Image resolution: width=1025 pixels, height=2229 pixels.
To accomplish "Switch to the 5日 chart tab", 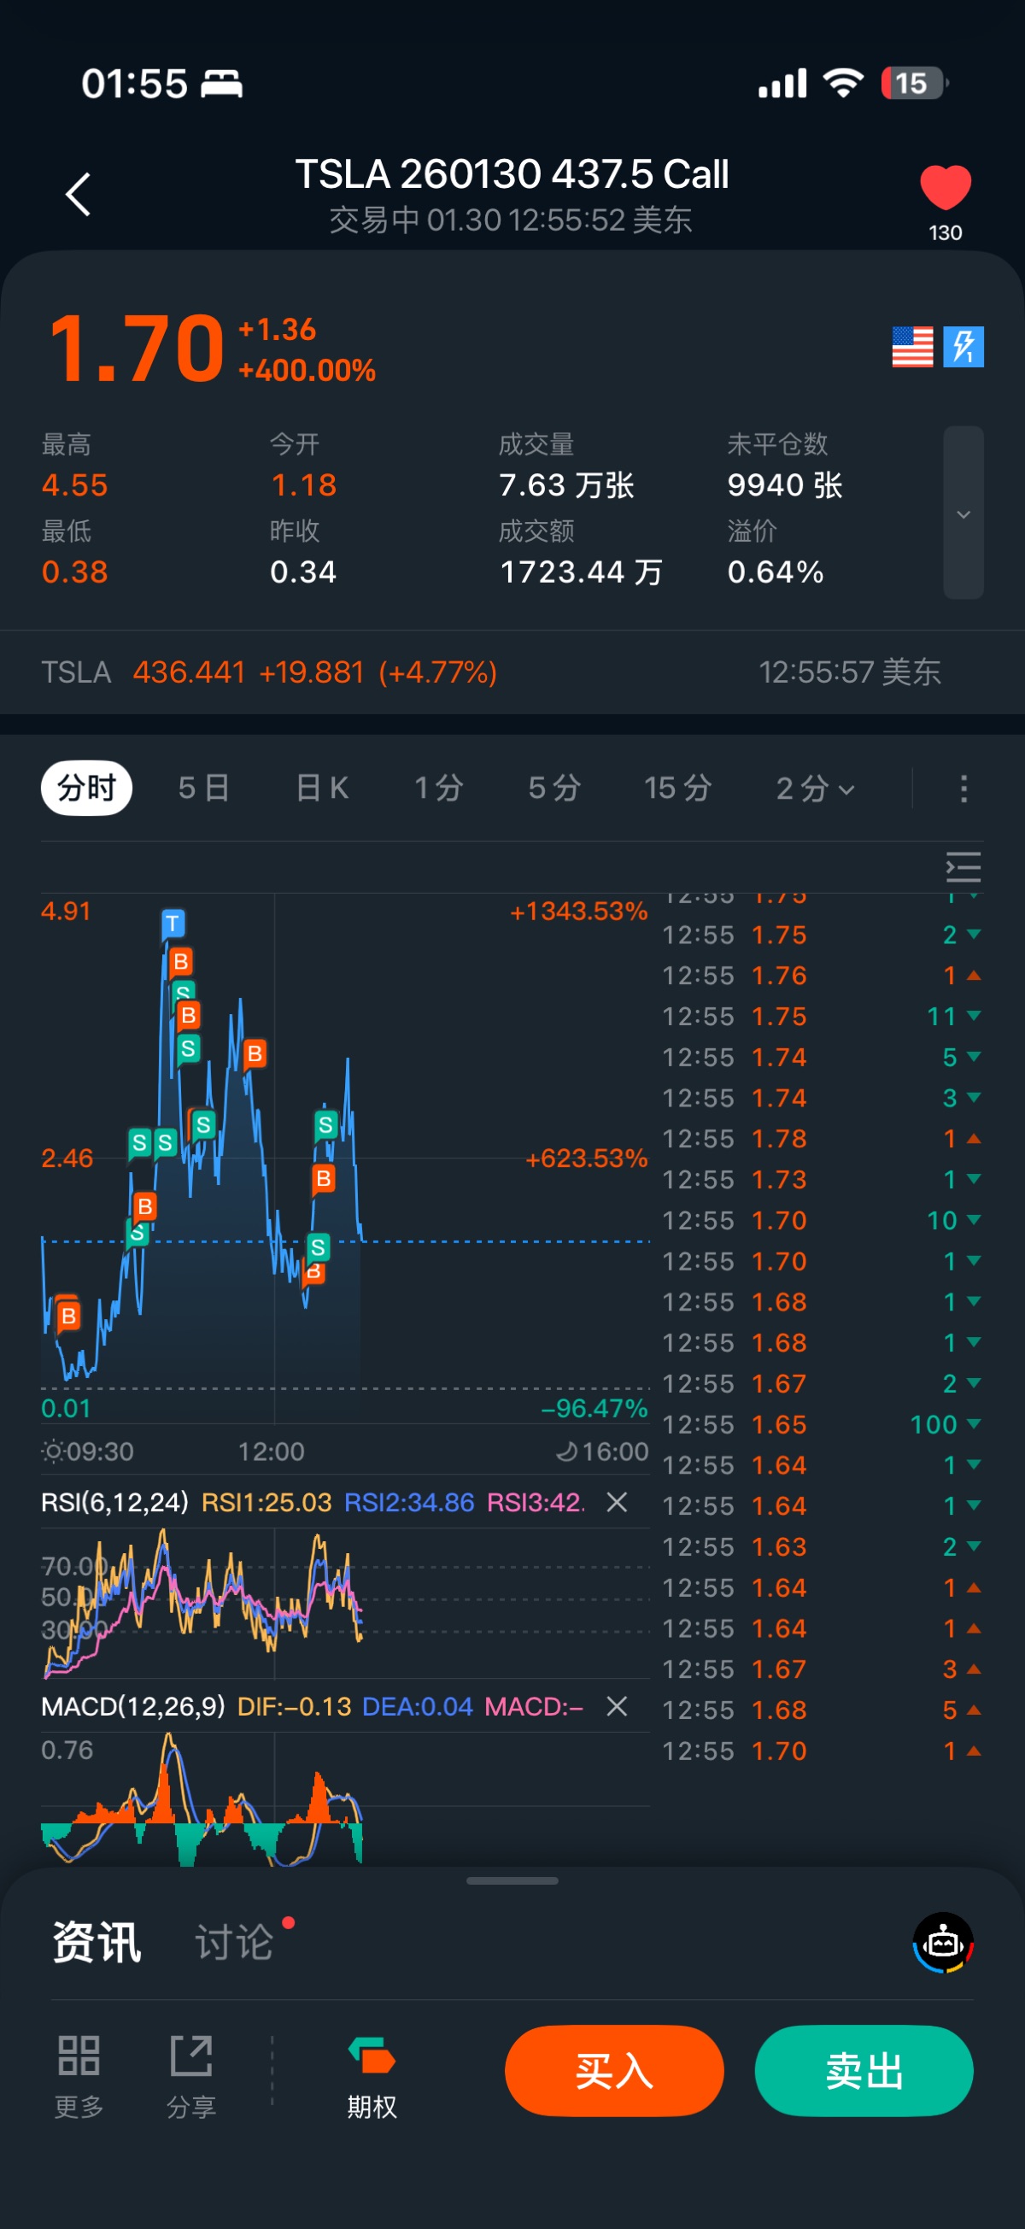I will click(204, 789).
